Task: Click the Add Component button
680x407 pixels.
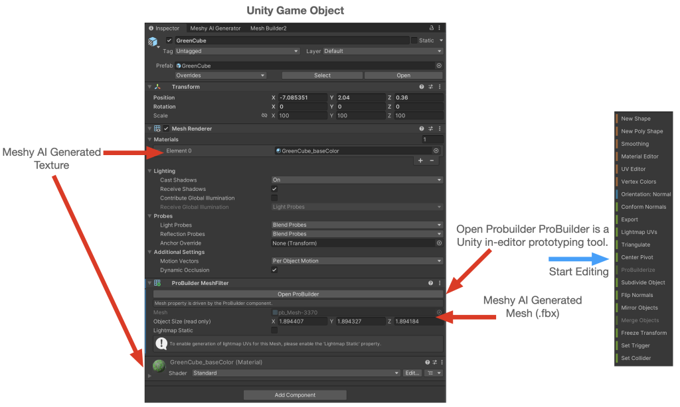Action: [x=295, y=395]
